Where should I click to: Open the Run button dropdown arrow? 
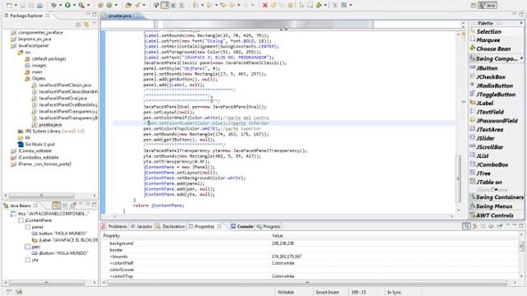point(73,5)
